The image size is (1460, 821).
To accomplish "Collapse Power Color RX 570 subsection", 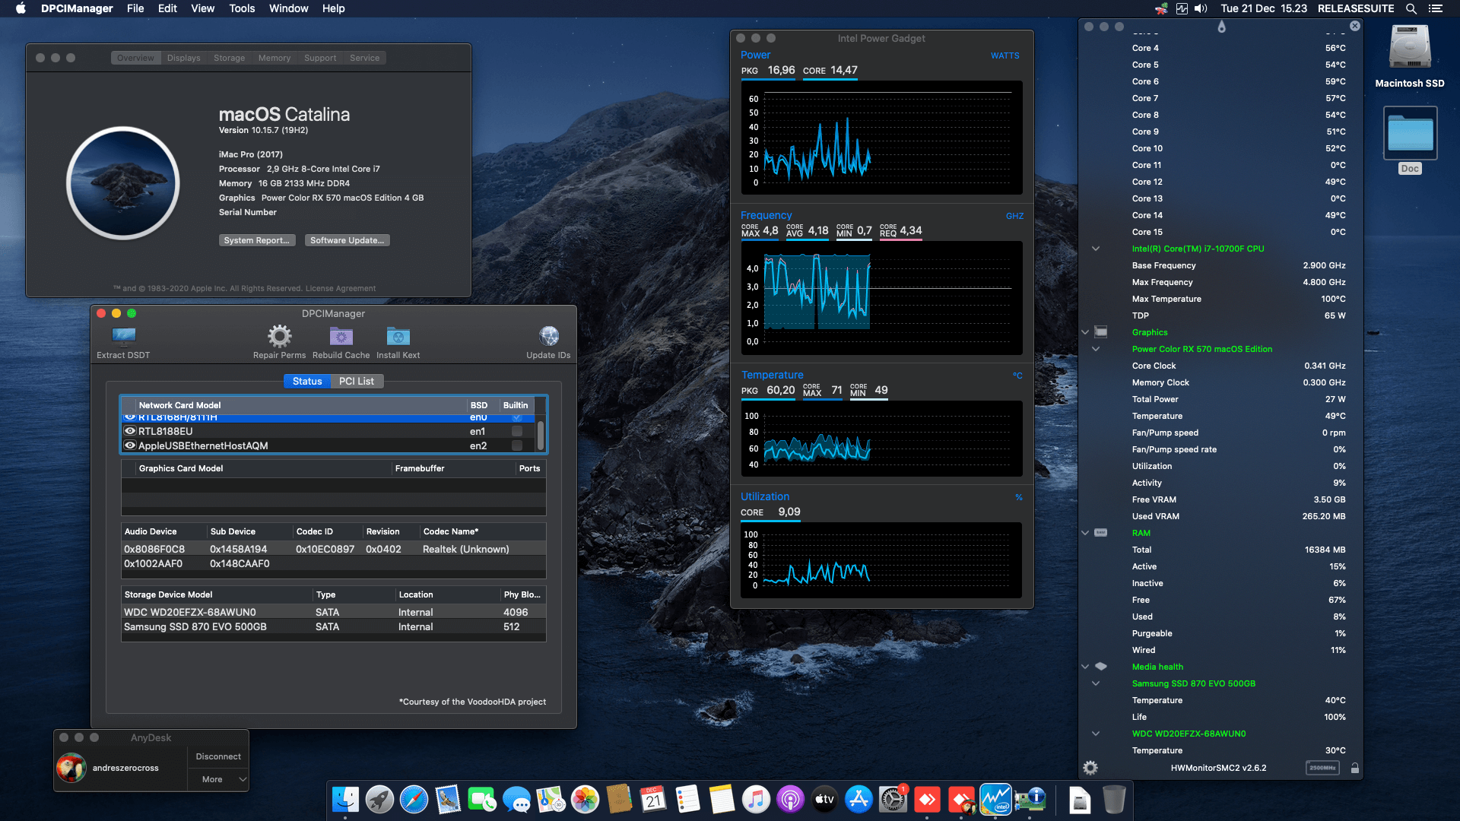I will (x=1096, y=349).
